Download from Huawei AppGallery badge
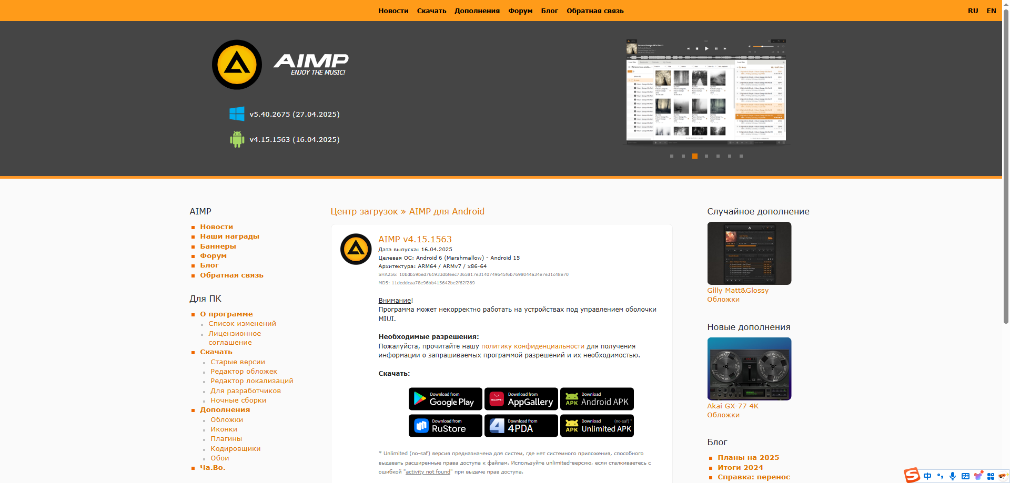This screenshot has width=1010, height=483. [x=521, y=399]
